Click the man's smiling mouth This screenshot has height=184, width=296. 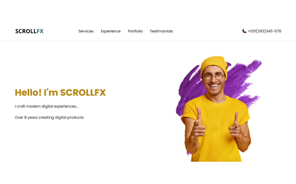point(214,86)
